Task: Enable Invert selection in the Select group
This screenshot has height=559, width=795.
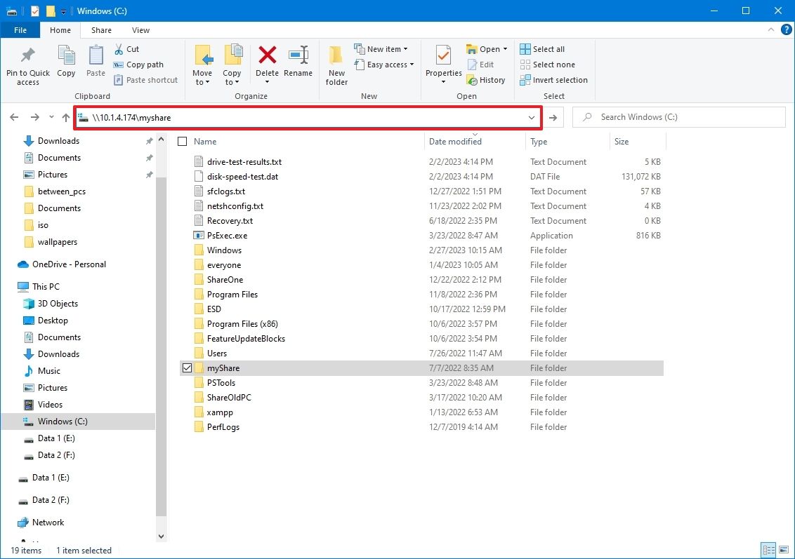Action: [x=553, y=80]
